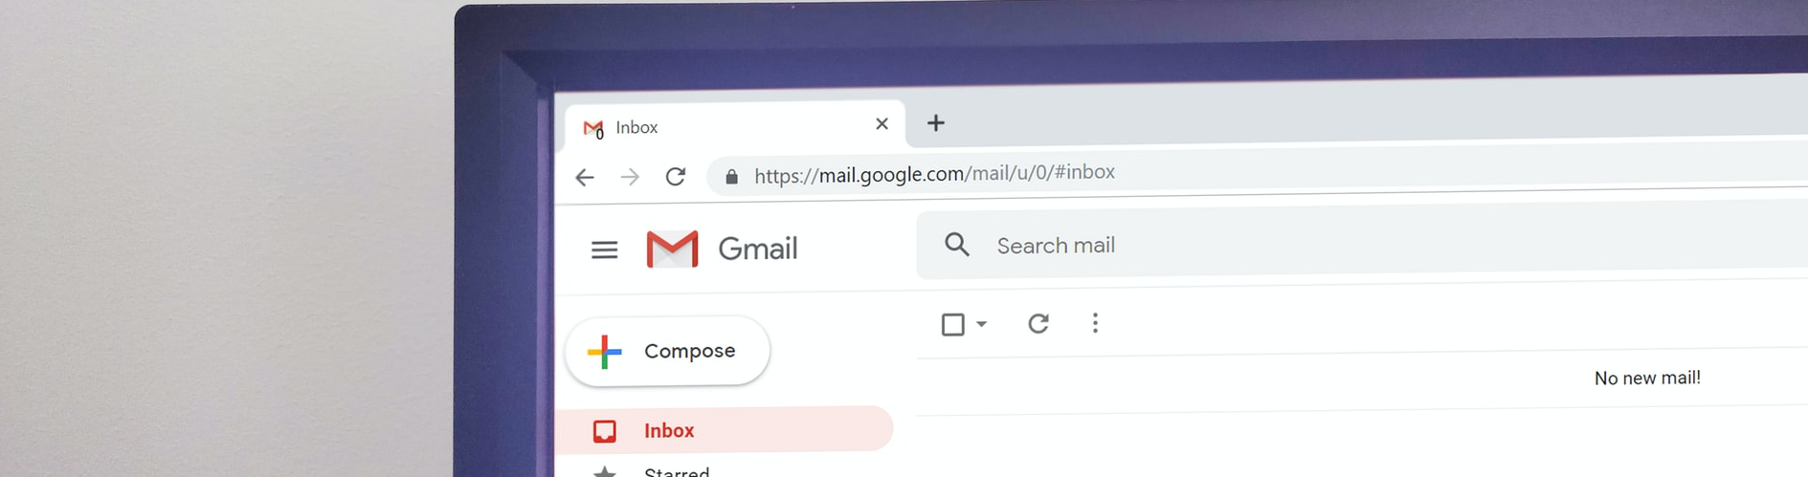The image size is (1808, 477).
Task: Open the Inbox folder in sidebar
Action: [725, 430]
